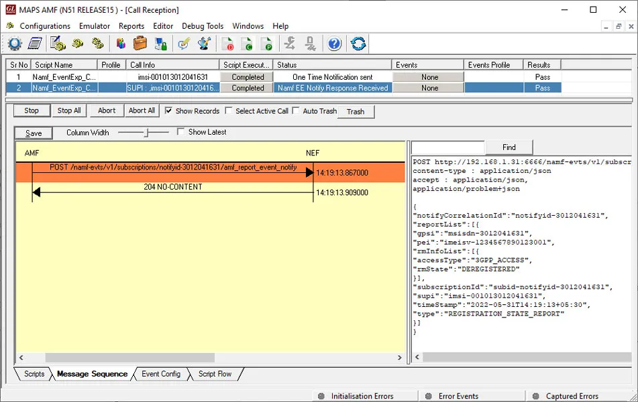Image resolution: width=638 pixels, height=402 pixels.
Task: Click the second greyed-out stamp toolbar icon
Action: (311, 44)
